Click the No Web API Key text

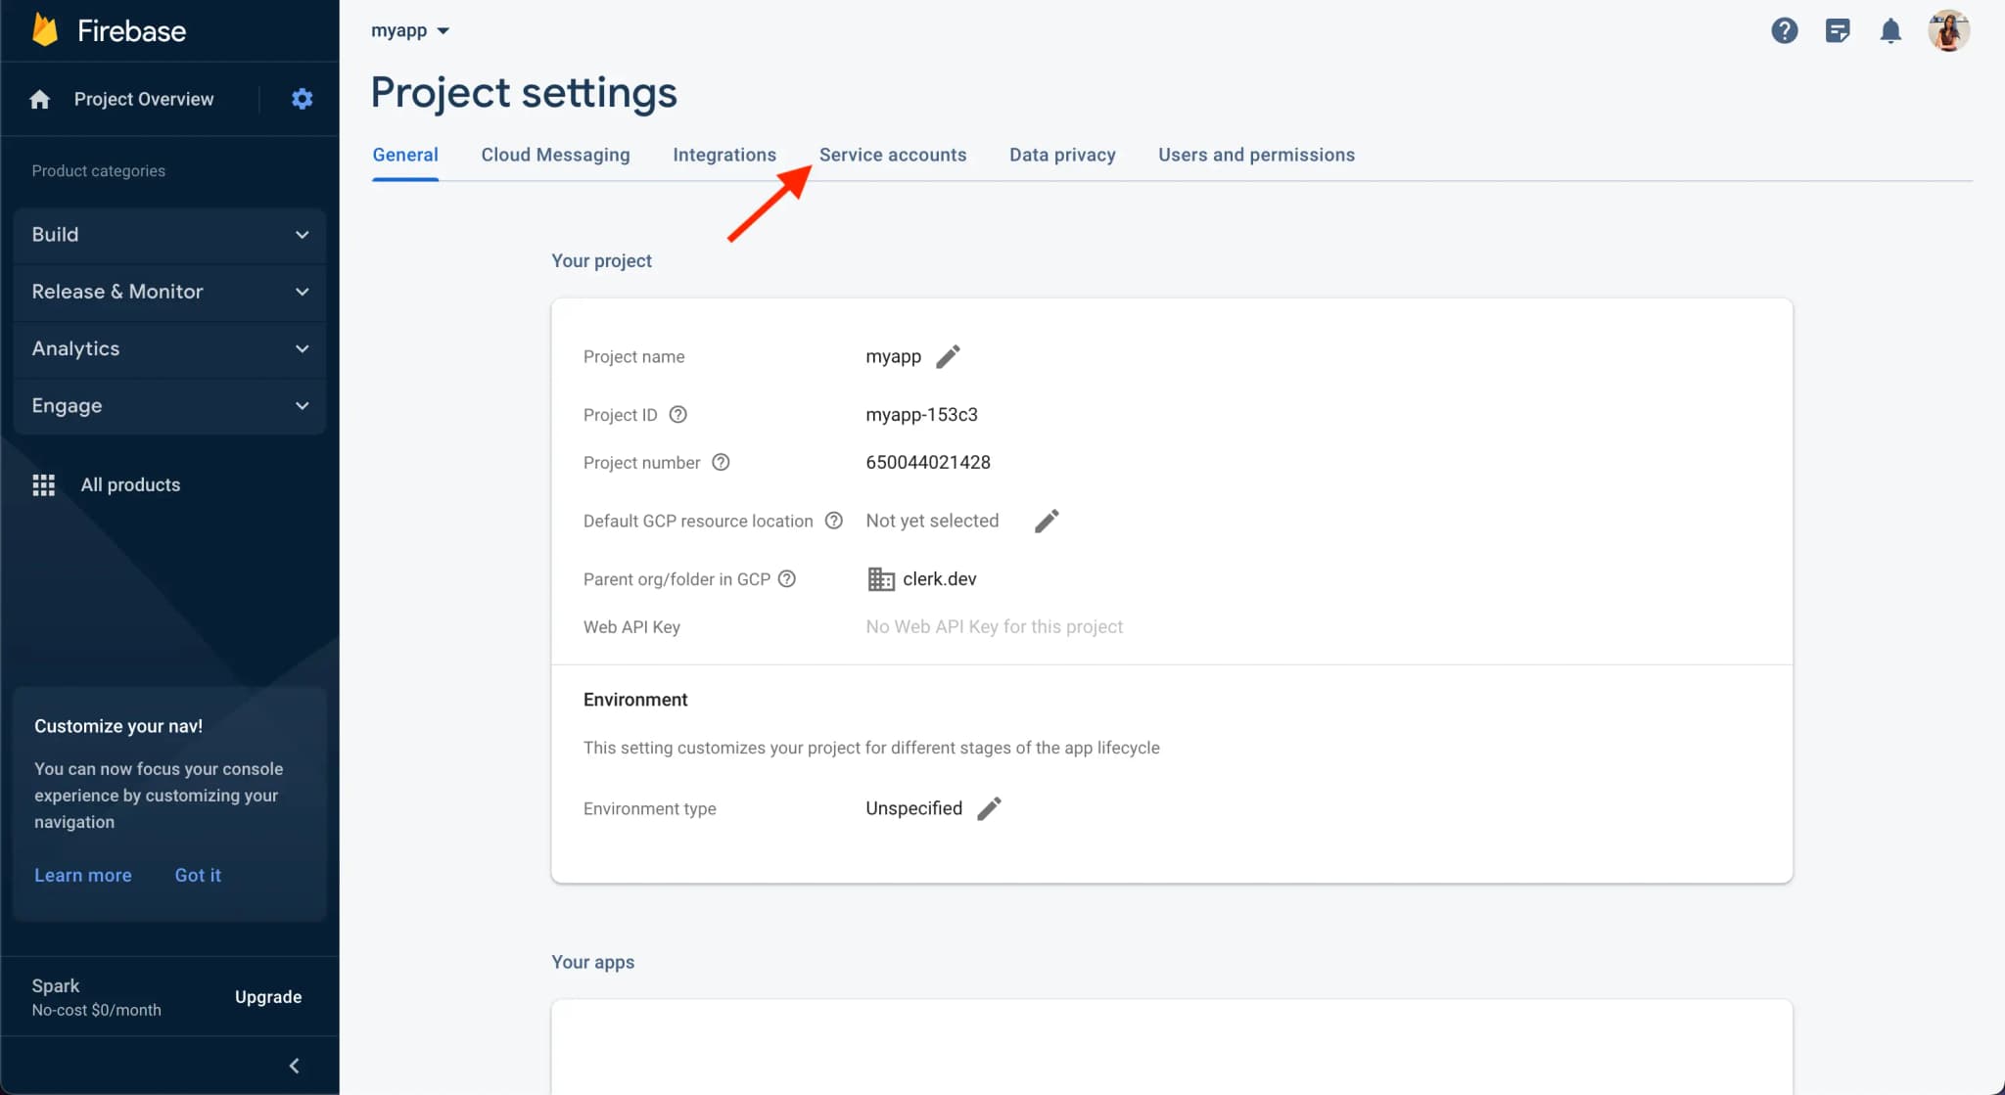(x=994, y=626)
